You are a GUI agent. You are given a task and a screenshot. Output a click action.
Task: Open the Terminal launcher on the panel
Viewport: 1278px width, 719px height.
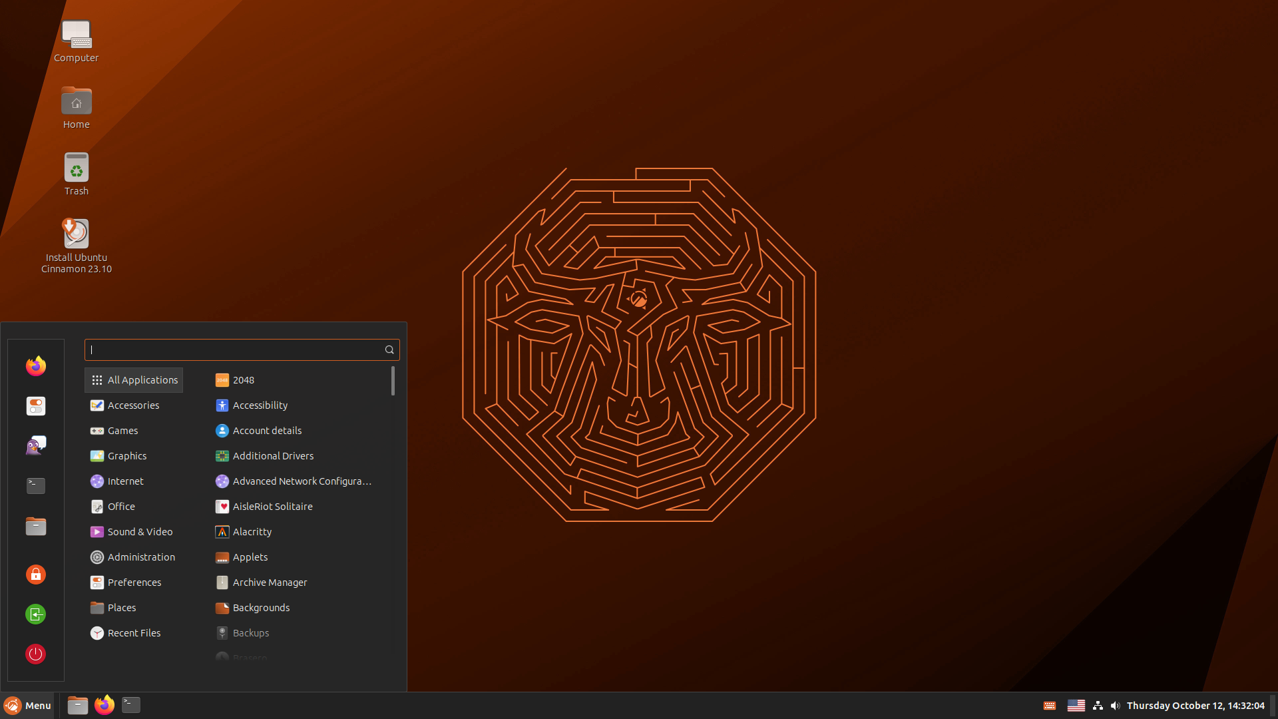click(x=131, y=705)
